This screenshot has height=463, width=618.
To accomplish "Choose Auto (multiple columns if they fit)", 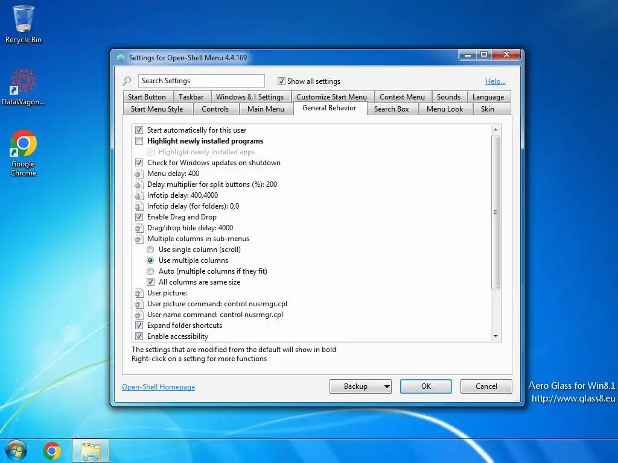I will [x=150, y=271].
